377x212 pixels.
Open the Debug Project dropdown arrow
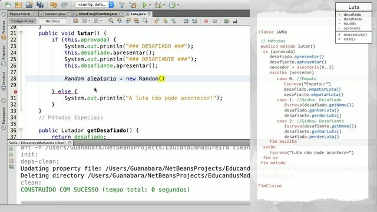pyautogui.click(x=164, y=5)
